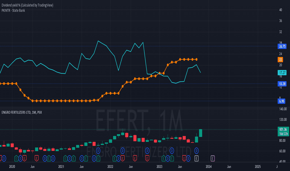Viewport: 290px width, 171px height.
Task: Click the green earnings marker just after the 2020 label
Action: 16,159
